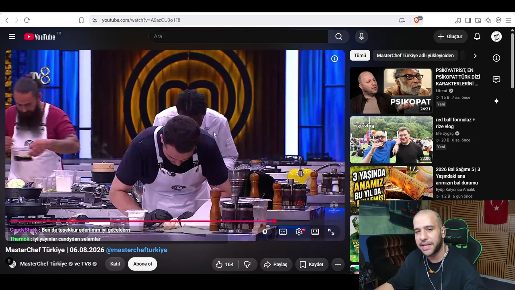
Task: Save the video with the Kaydet button
Action: [x=311, y=264]
